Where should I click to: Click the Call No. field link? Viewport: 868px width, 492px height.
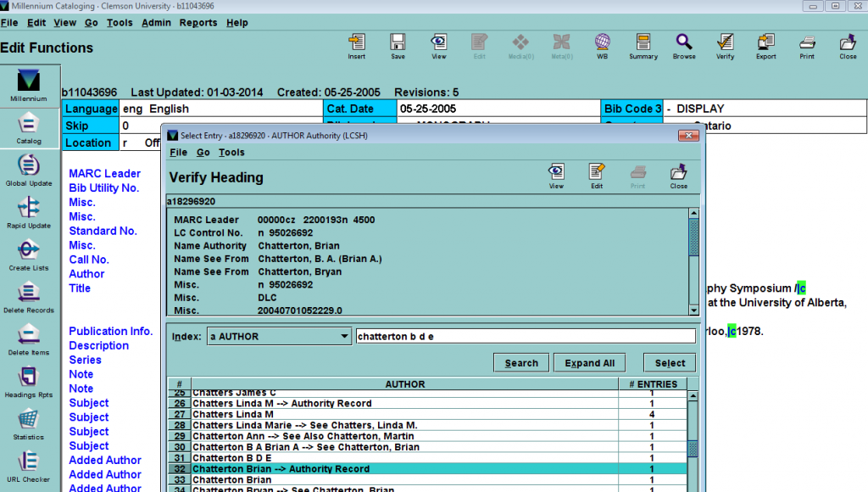[x=88, y=260]
